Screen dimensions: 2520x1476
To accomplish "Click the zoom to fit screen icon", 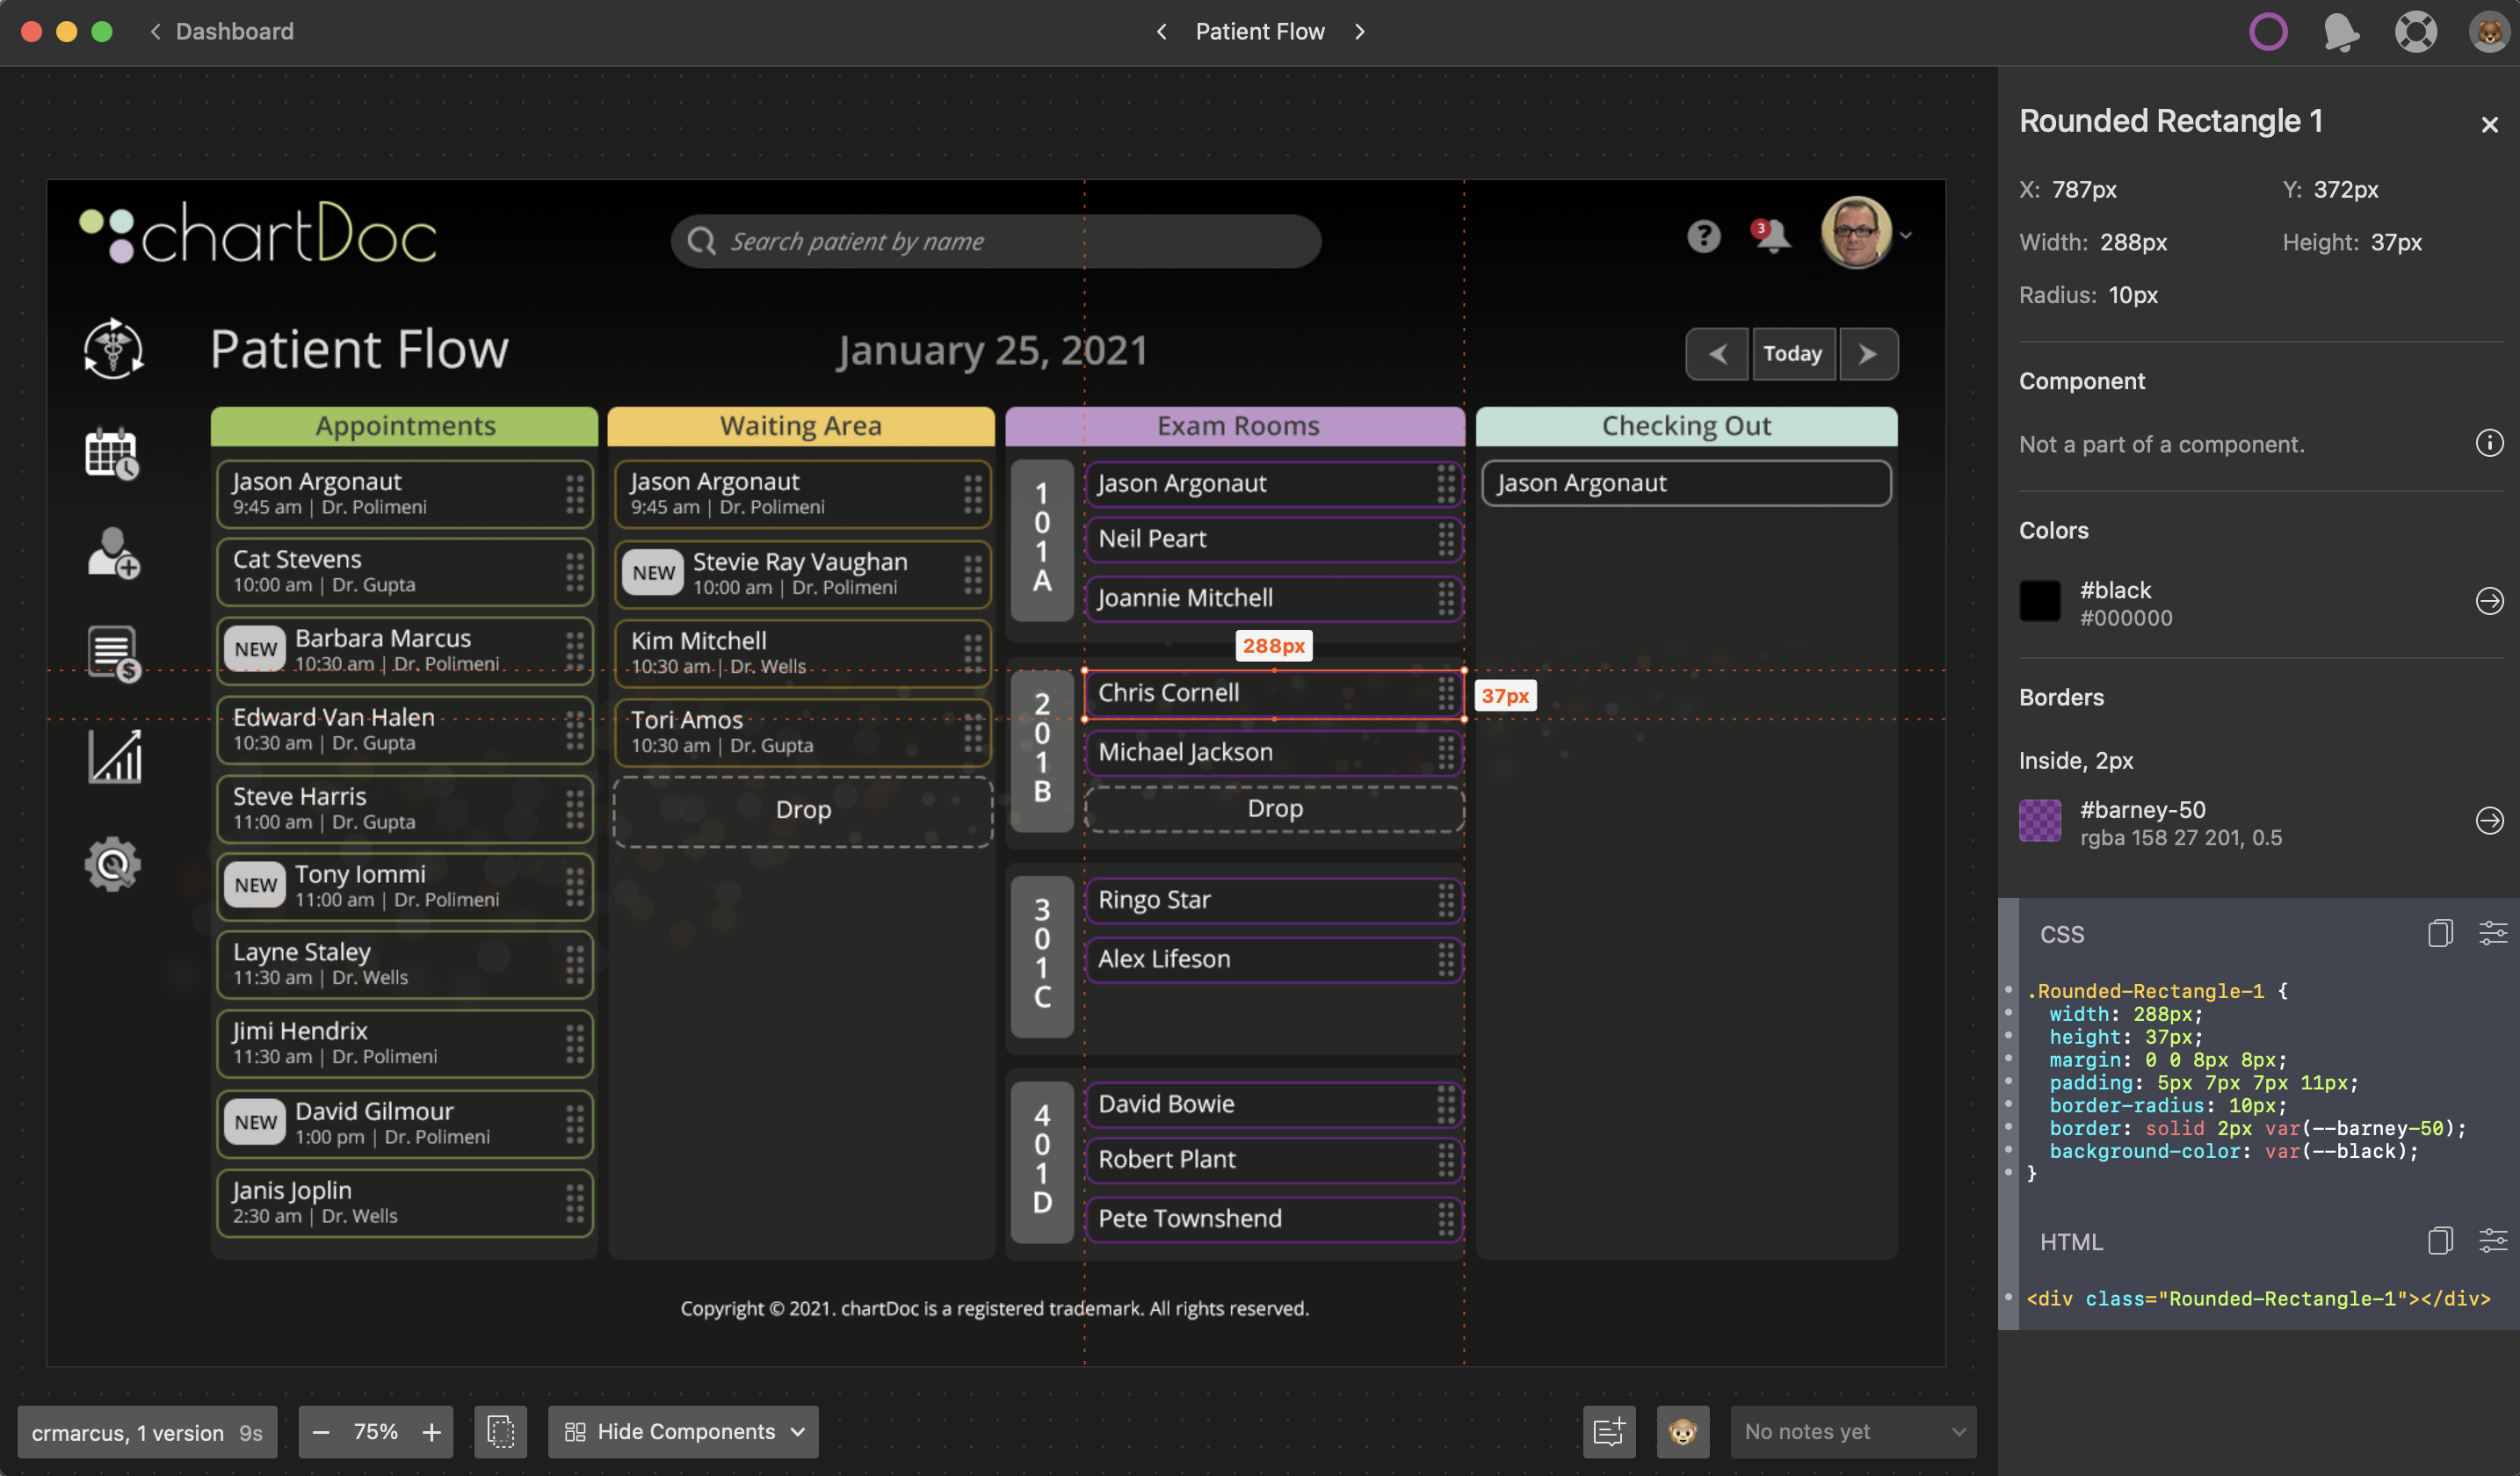I will [x=500, y=1432].
